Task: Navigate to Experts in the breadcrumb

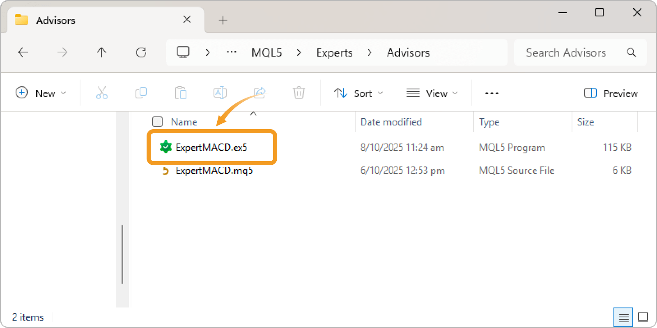Action: tap(334, 52)
